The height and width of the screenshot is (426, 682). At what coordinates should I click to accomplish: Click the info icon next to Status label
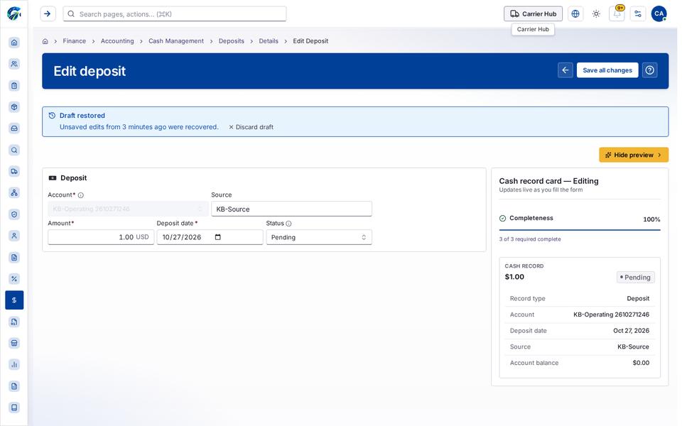coord(289,224)
